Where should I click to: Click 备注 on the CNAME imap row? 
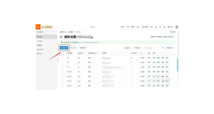167,86
